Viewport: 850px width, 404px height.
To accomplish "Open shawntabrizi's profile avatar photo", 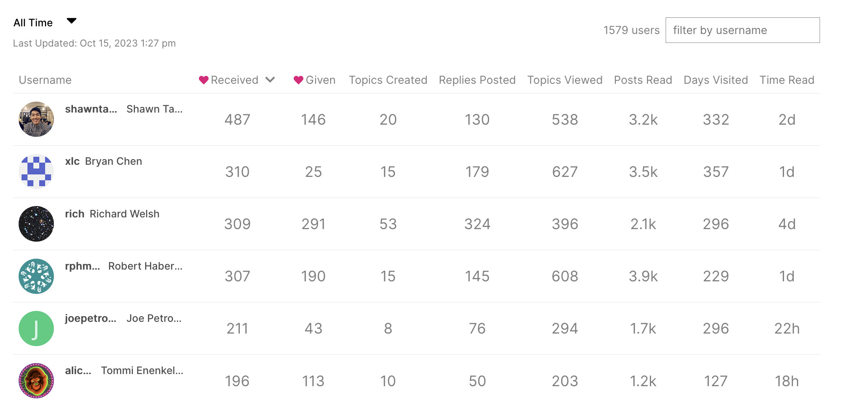I will [36, 119].
